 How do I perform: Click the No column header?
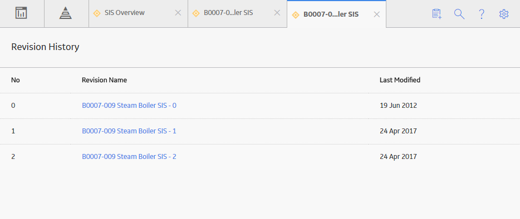pyautogui.click(x=15, y=80)
